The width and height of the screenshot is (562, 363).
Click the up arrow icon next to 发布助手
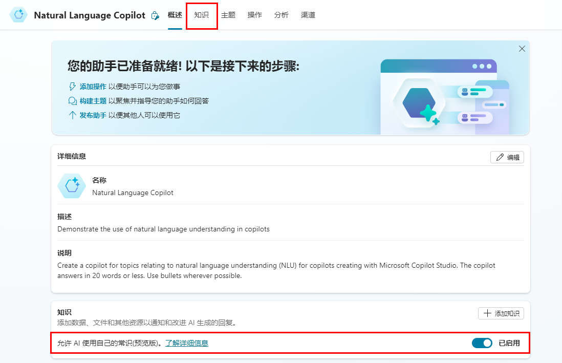[x=72, y=115]
